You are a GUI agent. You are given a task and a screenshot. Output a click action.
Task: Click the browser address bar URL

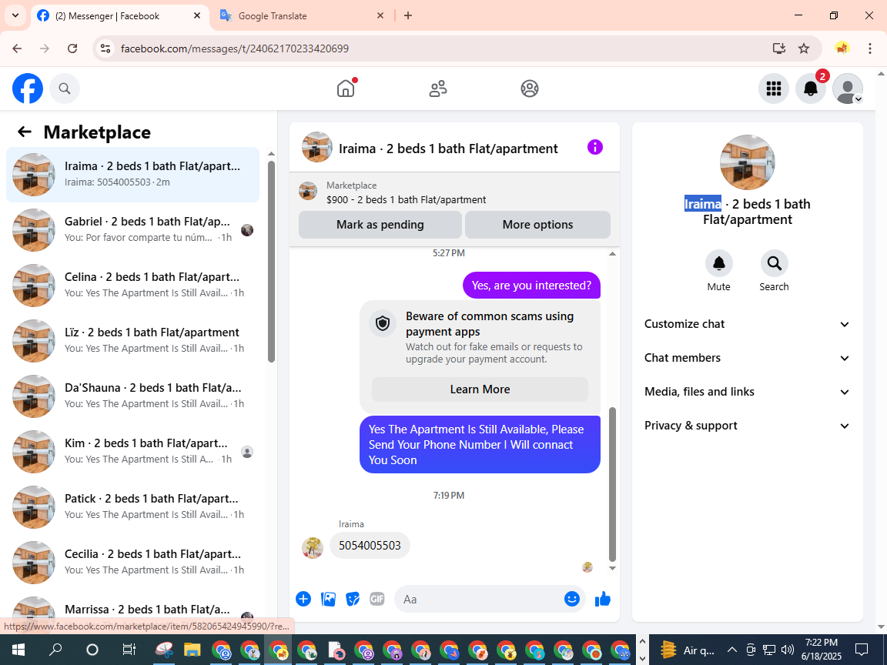click(235, 48)
